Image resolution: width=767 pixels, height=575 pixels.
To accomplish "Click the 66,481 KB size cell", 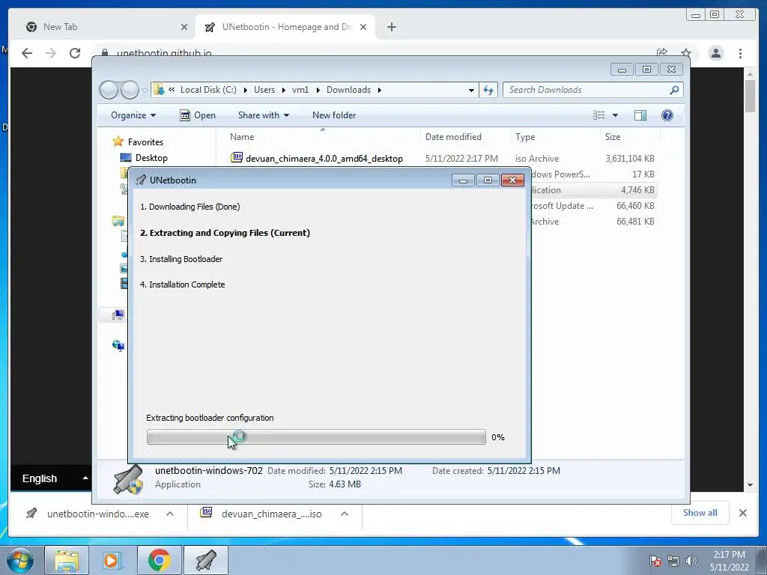I will (635, 222).
